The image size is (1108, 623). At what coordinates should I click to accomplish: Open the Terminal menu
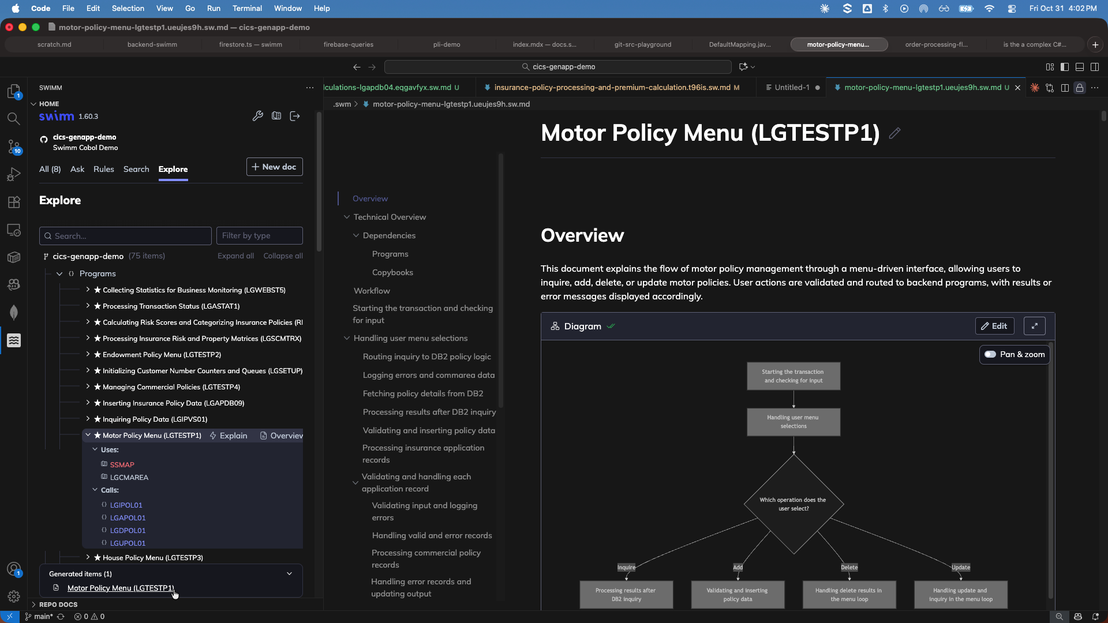click(247, 8)
